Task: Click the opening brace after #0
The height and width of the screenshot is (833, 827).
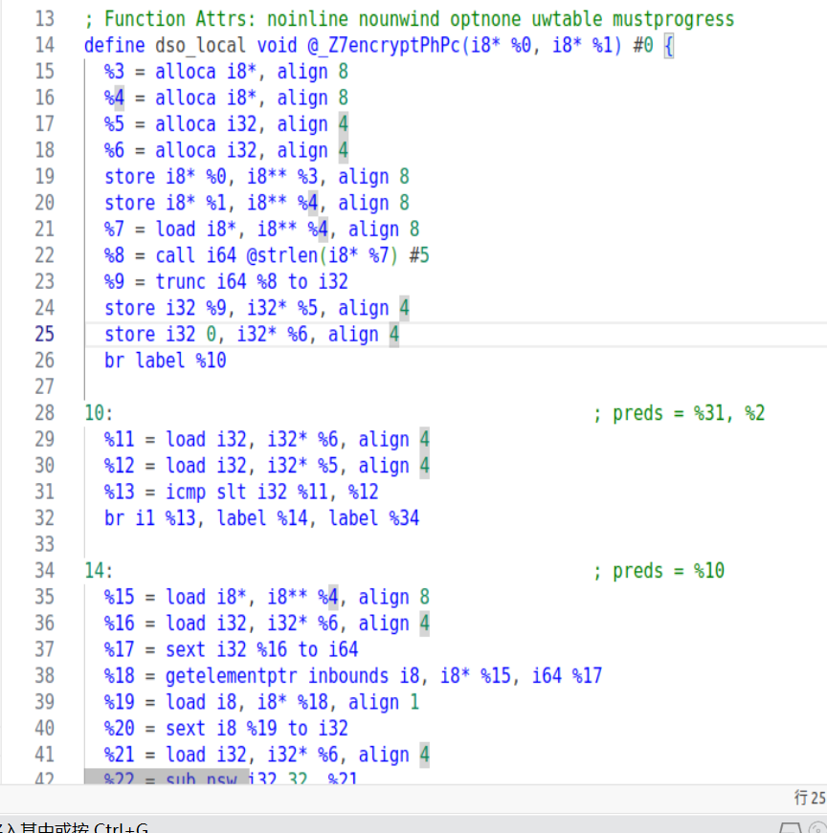Action: point(668,45)
